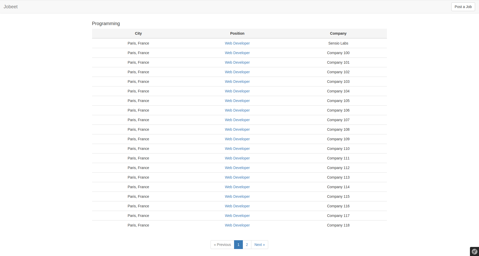Click the Jobeet brand link
479x256 pixels.
11,7
